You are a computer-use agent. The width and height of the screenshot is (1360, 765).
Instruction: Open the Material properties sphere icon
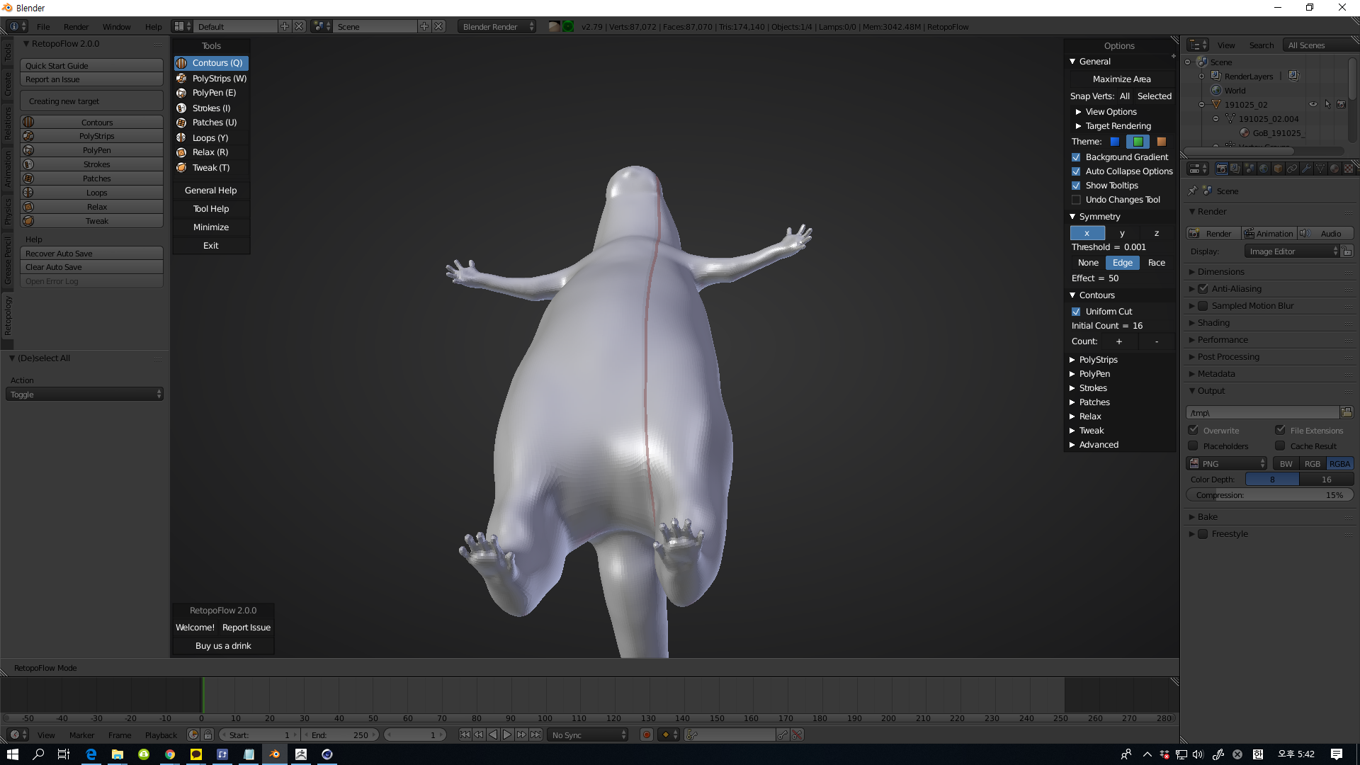click(x=1334, y=169)
